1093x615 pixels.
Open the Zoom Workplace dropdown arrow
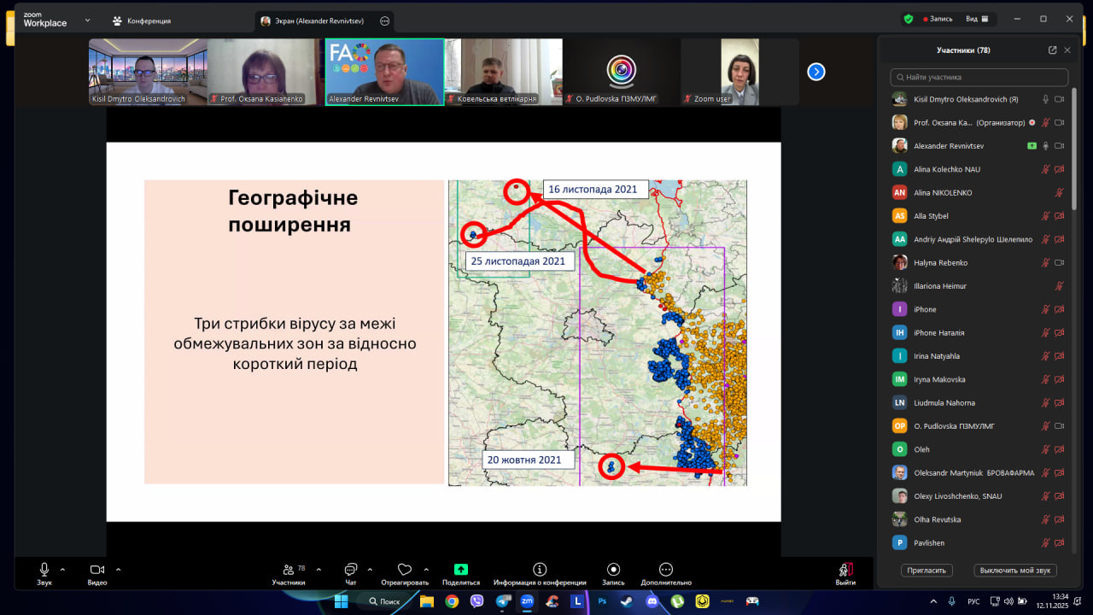coord(87,20)
